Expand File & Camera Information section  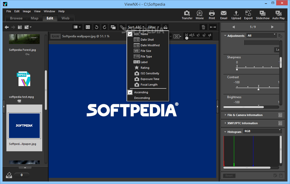pos(245,115)
